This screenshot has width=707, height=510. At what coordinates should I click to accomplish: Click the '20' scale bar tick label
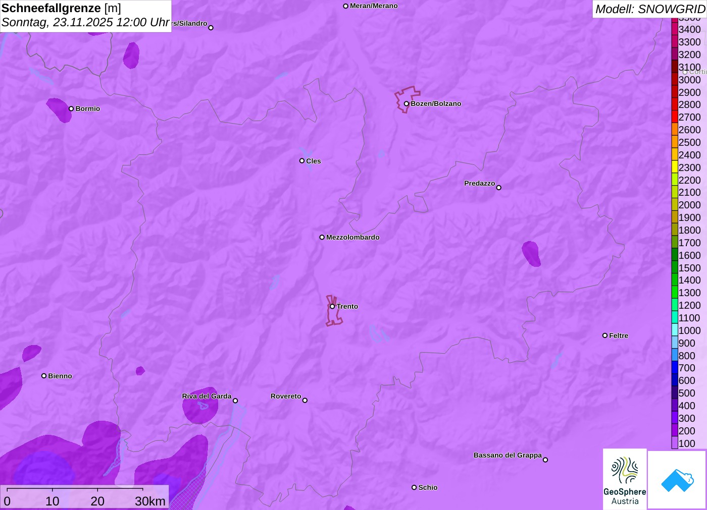coord(97,501)
